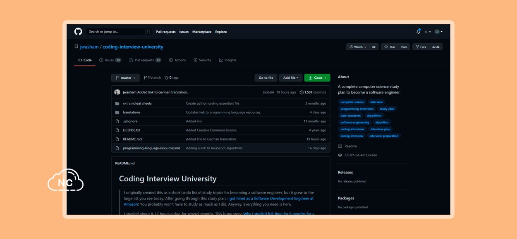
Task: Open Marketplace in the top navigation
Action: (202, 32)
